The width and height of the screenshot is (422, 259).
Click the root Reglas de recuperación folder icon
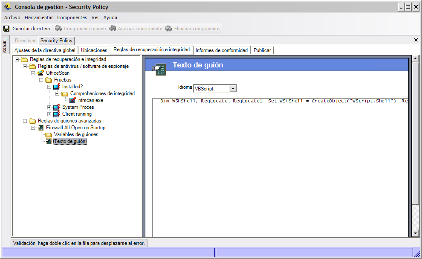coord(24,60)
